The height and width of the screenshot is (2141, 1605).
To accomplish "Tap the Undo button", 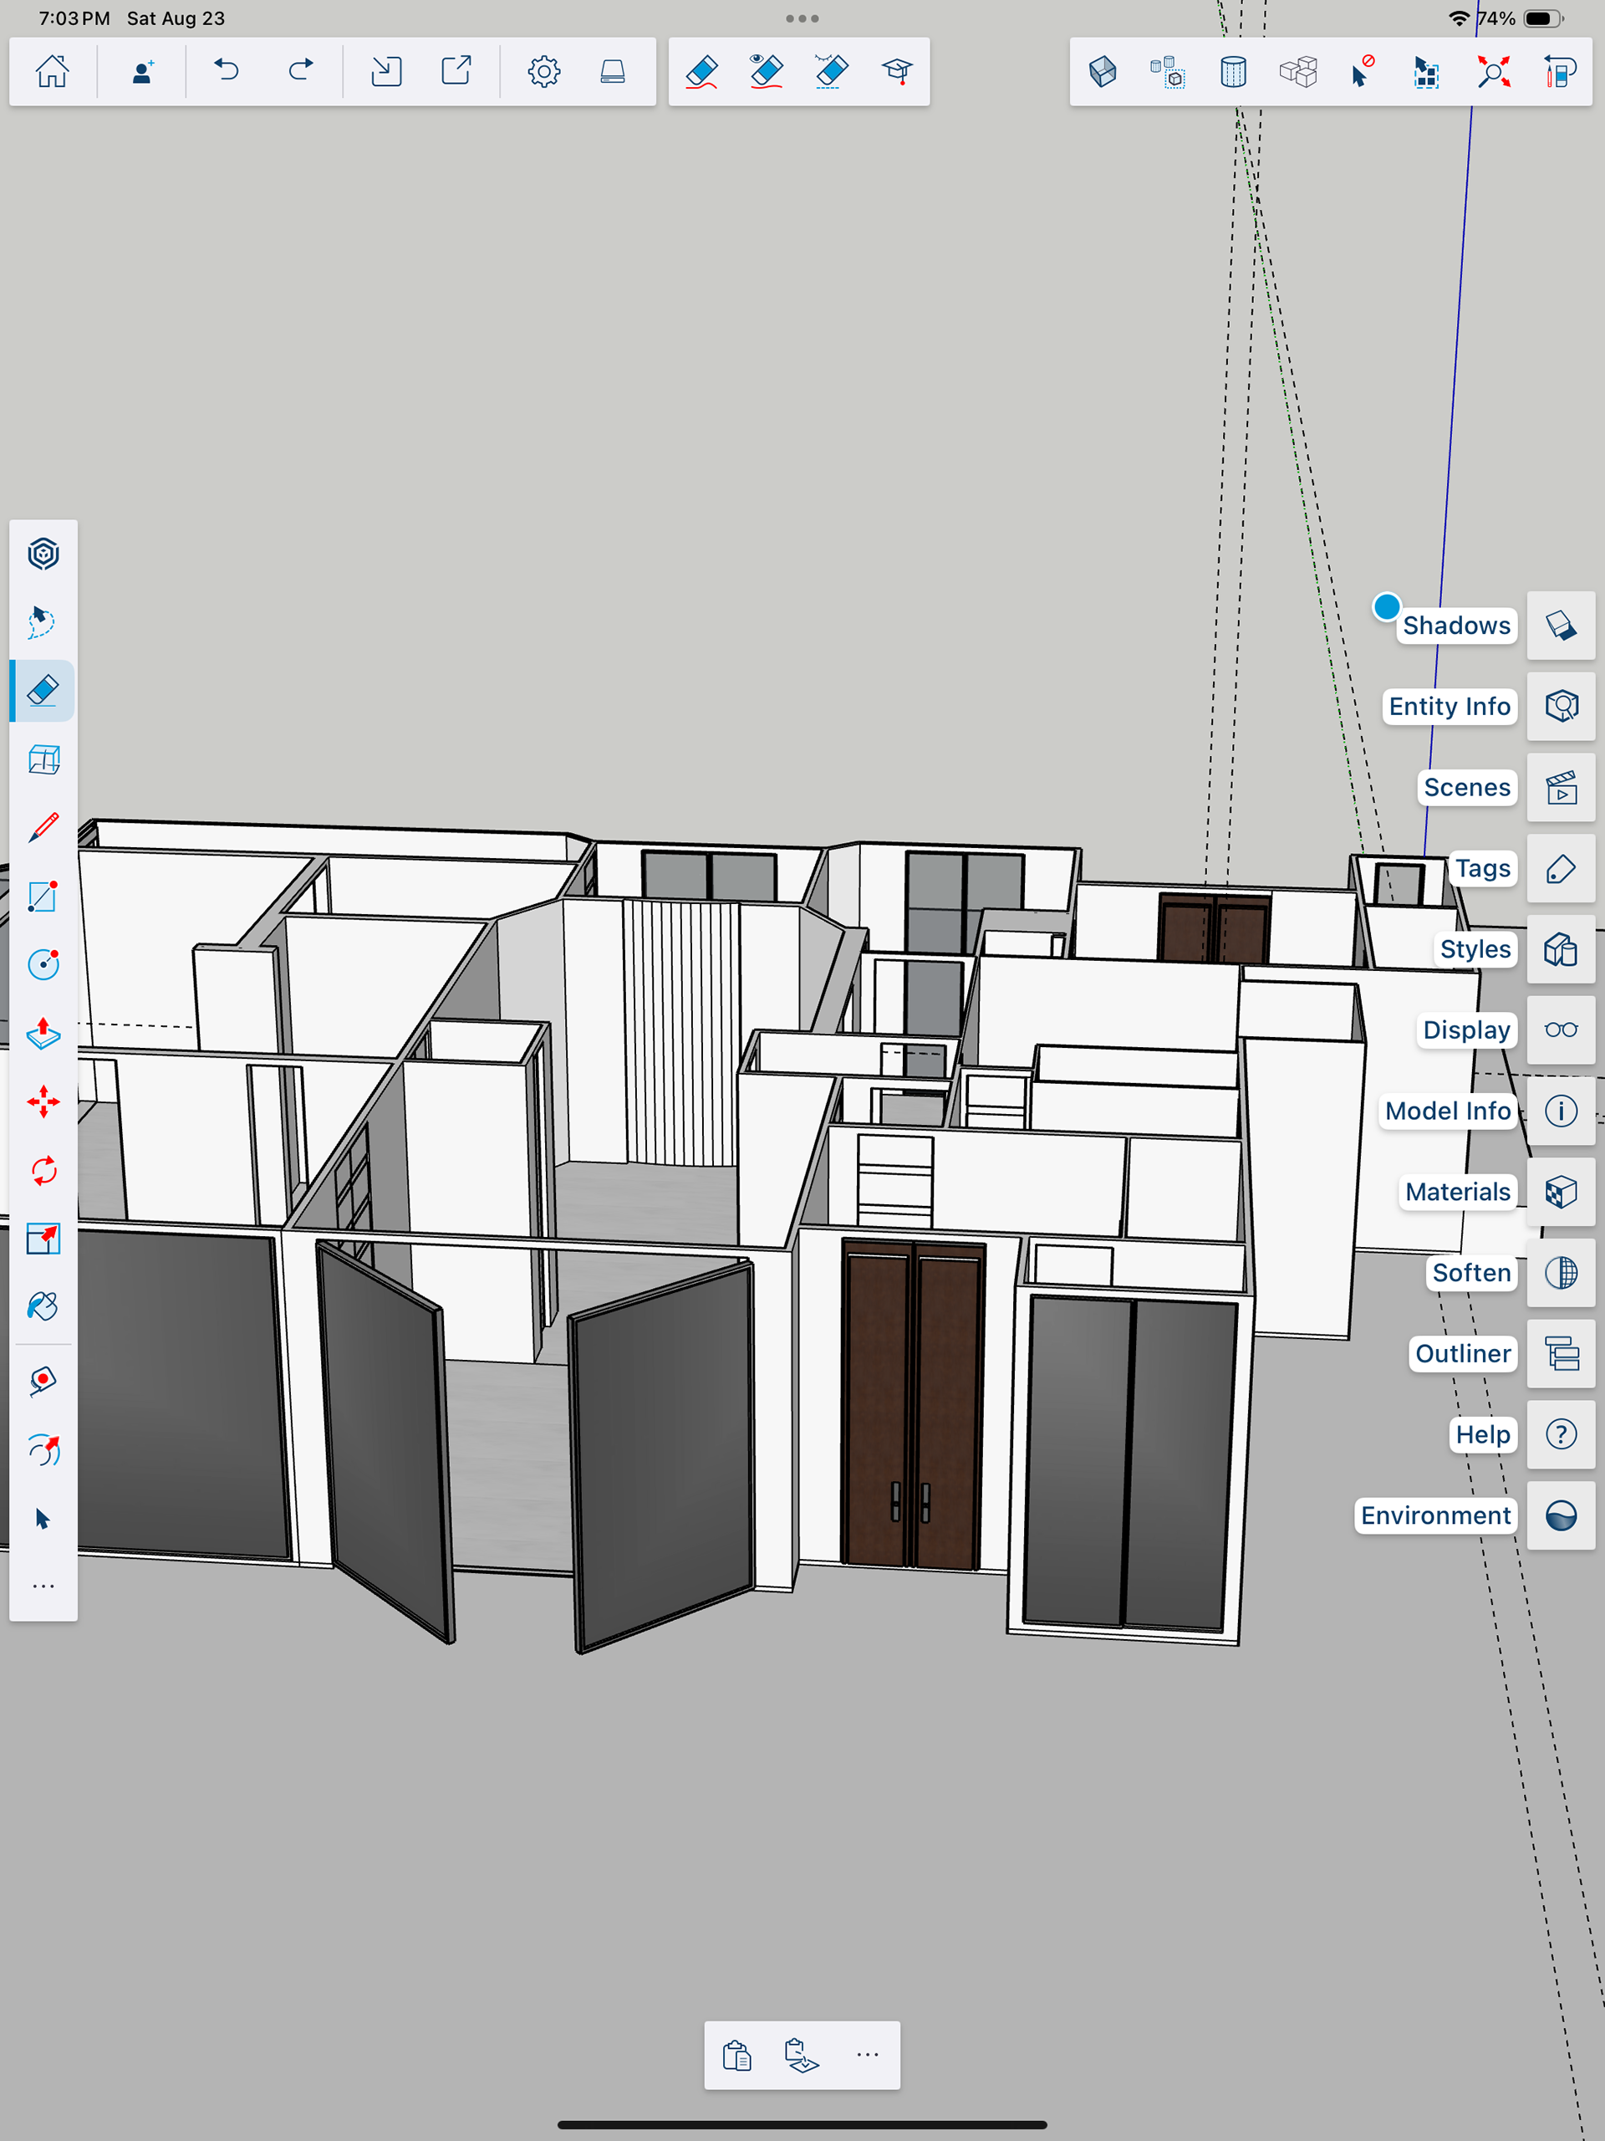I will click(x=227, y=72).
